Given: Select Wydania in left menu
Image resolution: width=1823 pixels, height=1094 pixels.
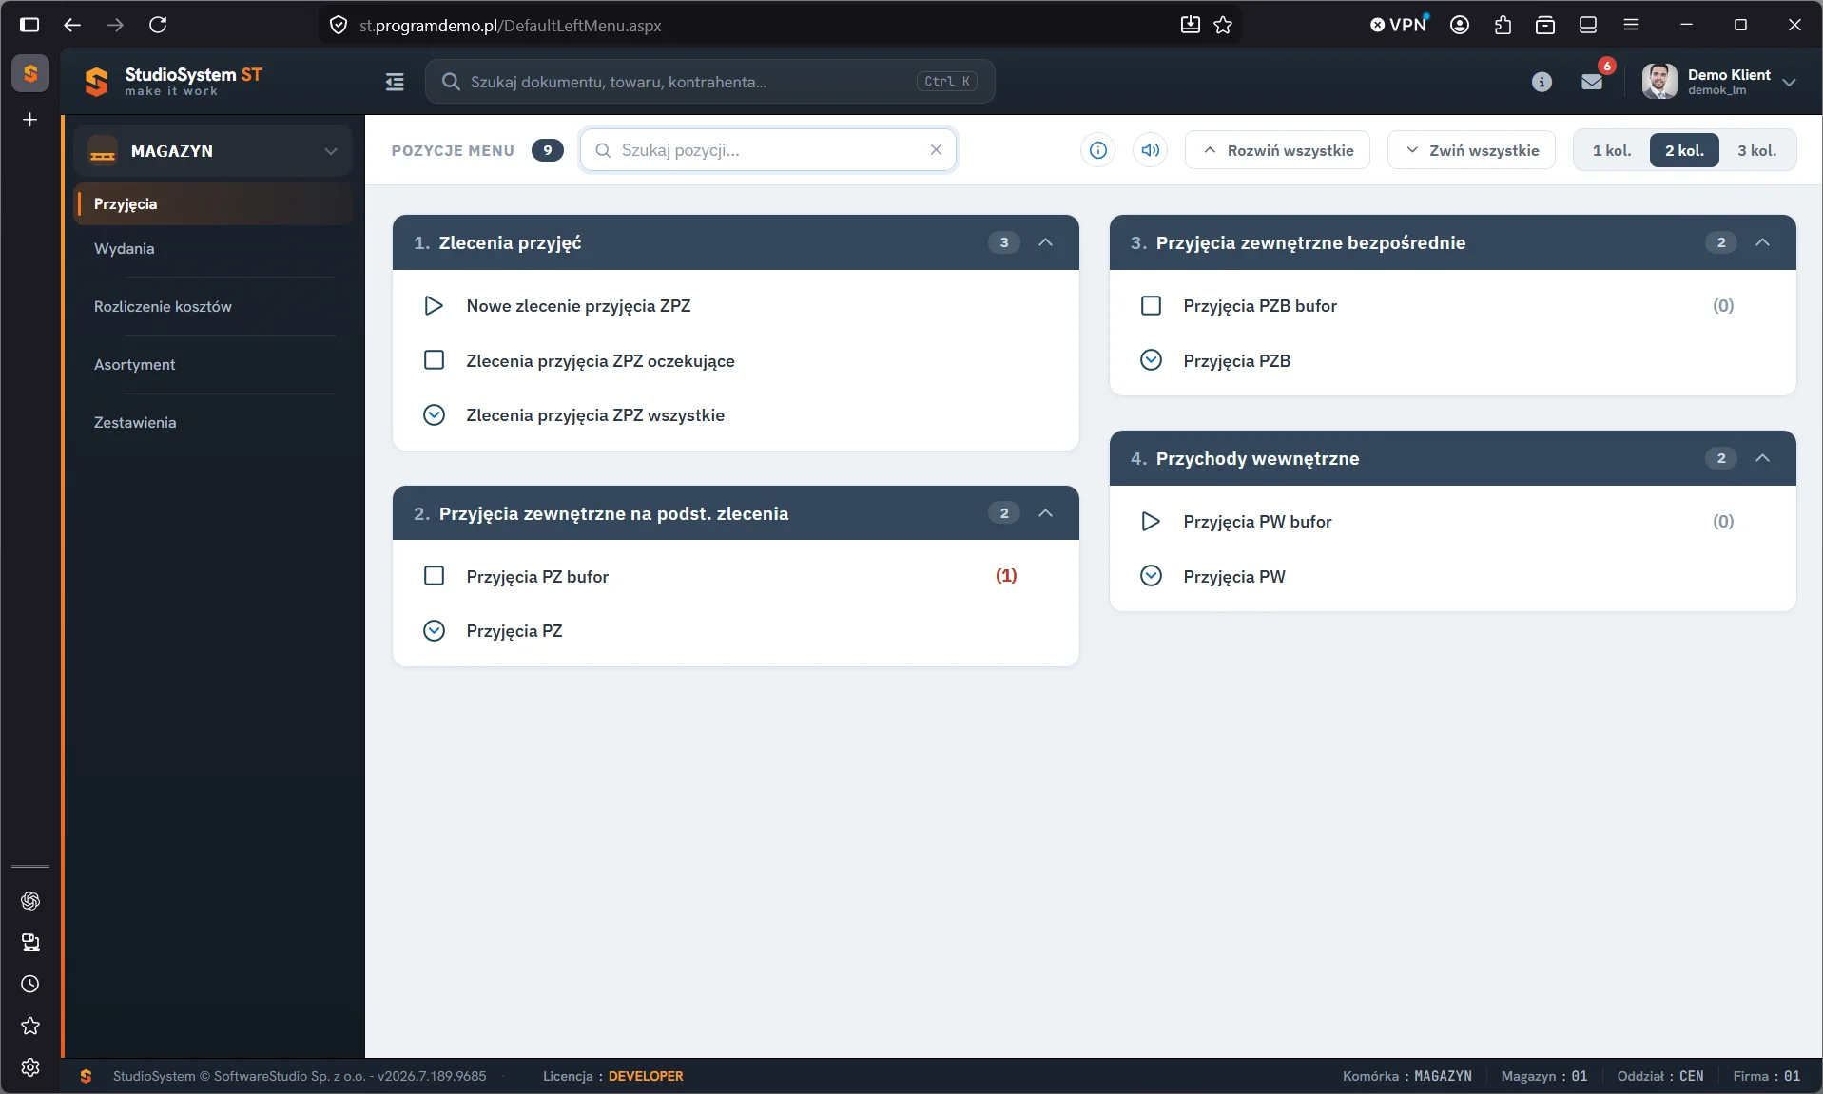Looking at the screenshot, I should tap(124, 248).
